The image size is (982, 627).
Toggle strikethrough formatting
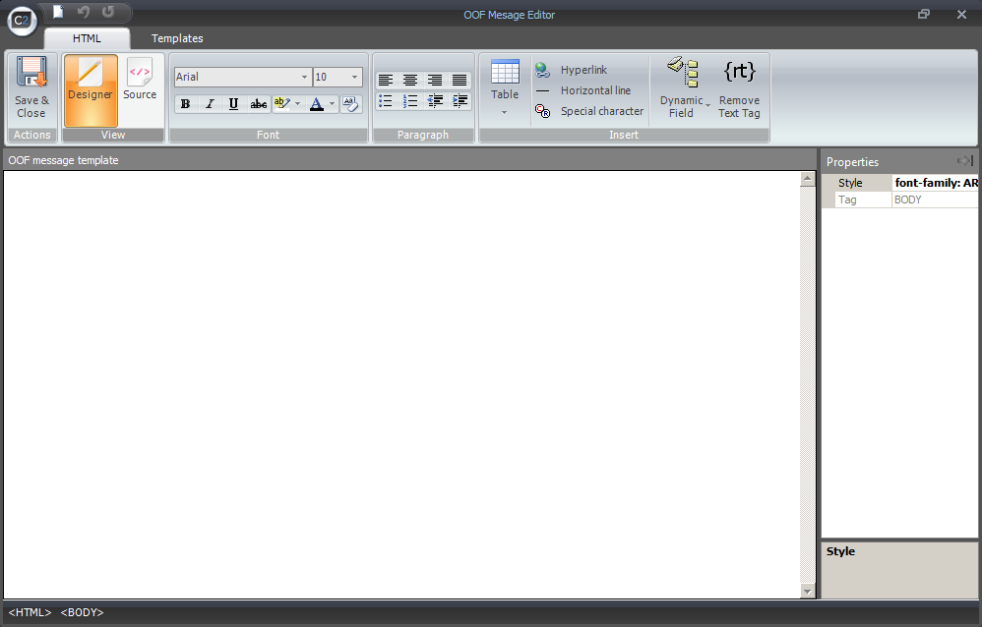tap(258, 104)
